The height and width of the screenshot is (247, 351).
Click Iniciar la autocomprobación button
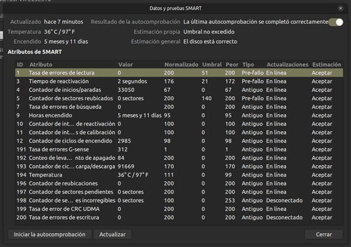(x=50, y=234)
